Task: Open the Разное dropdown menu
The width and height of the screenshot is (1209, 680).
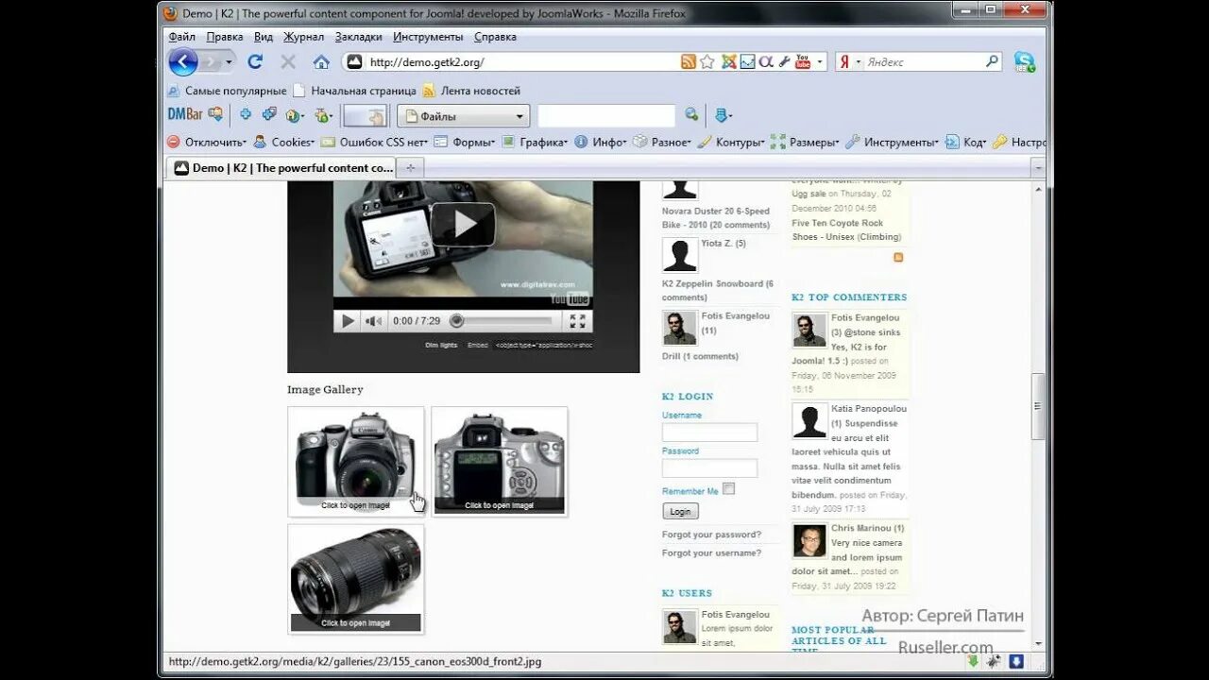Action: click(662, 142)
